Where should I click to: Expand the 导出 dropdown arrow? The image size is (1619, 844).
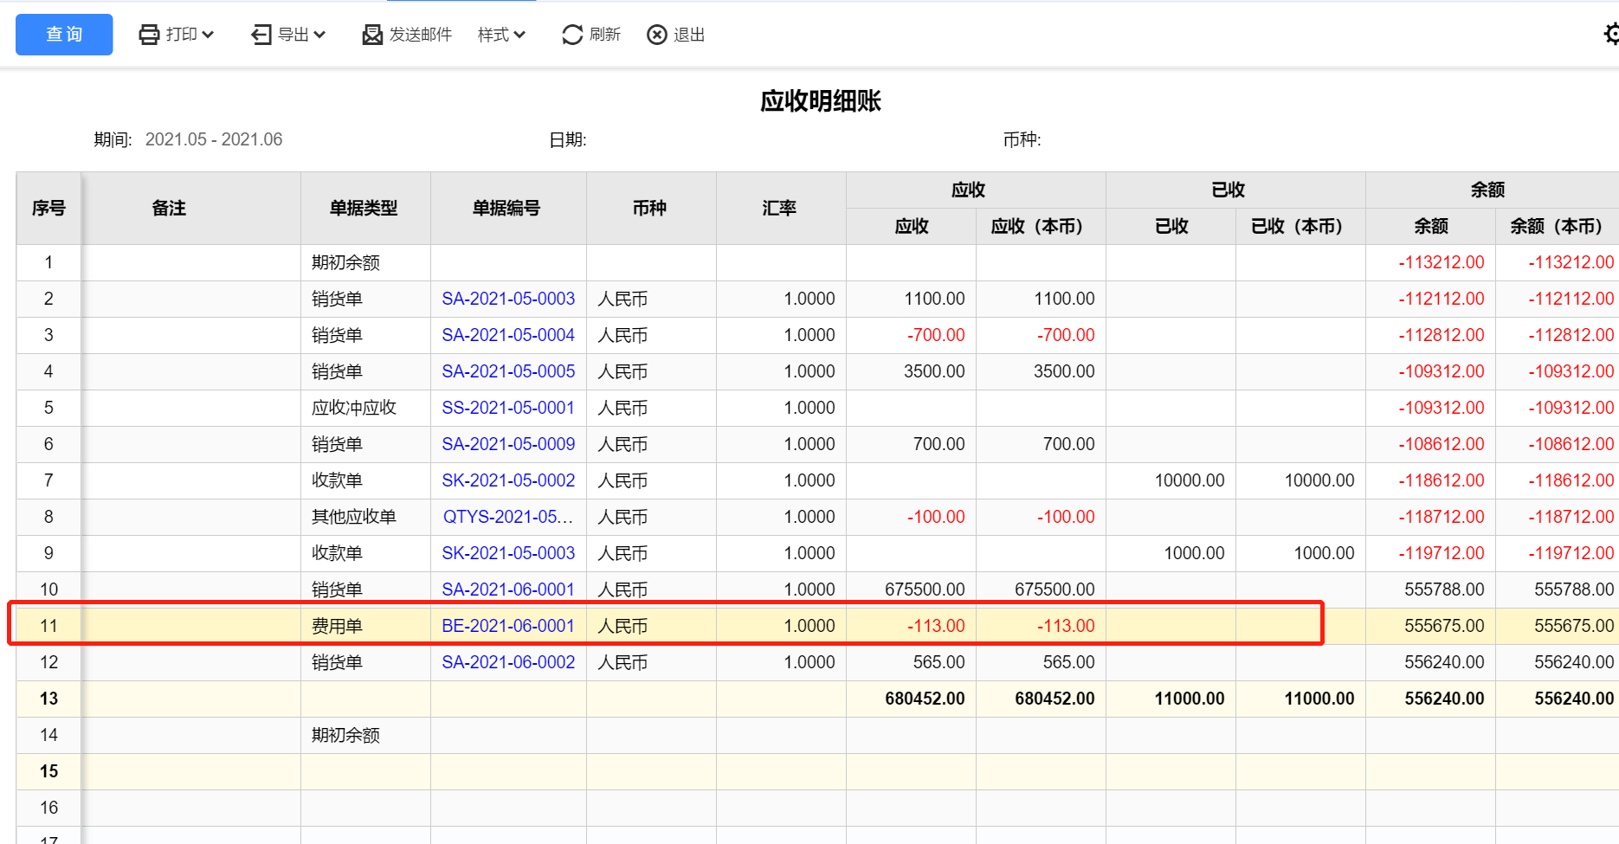[319, 35]
